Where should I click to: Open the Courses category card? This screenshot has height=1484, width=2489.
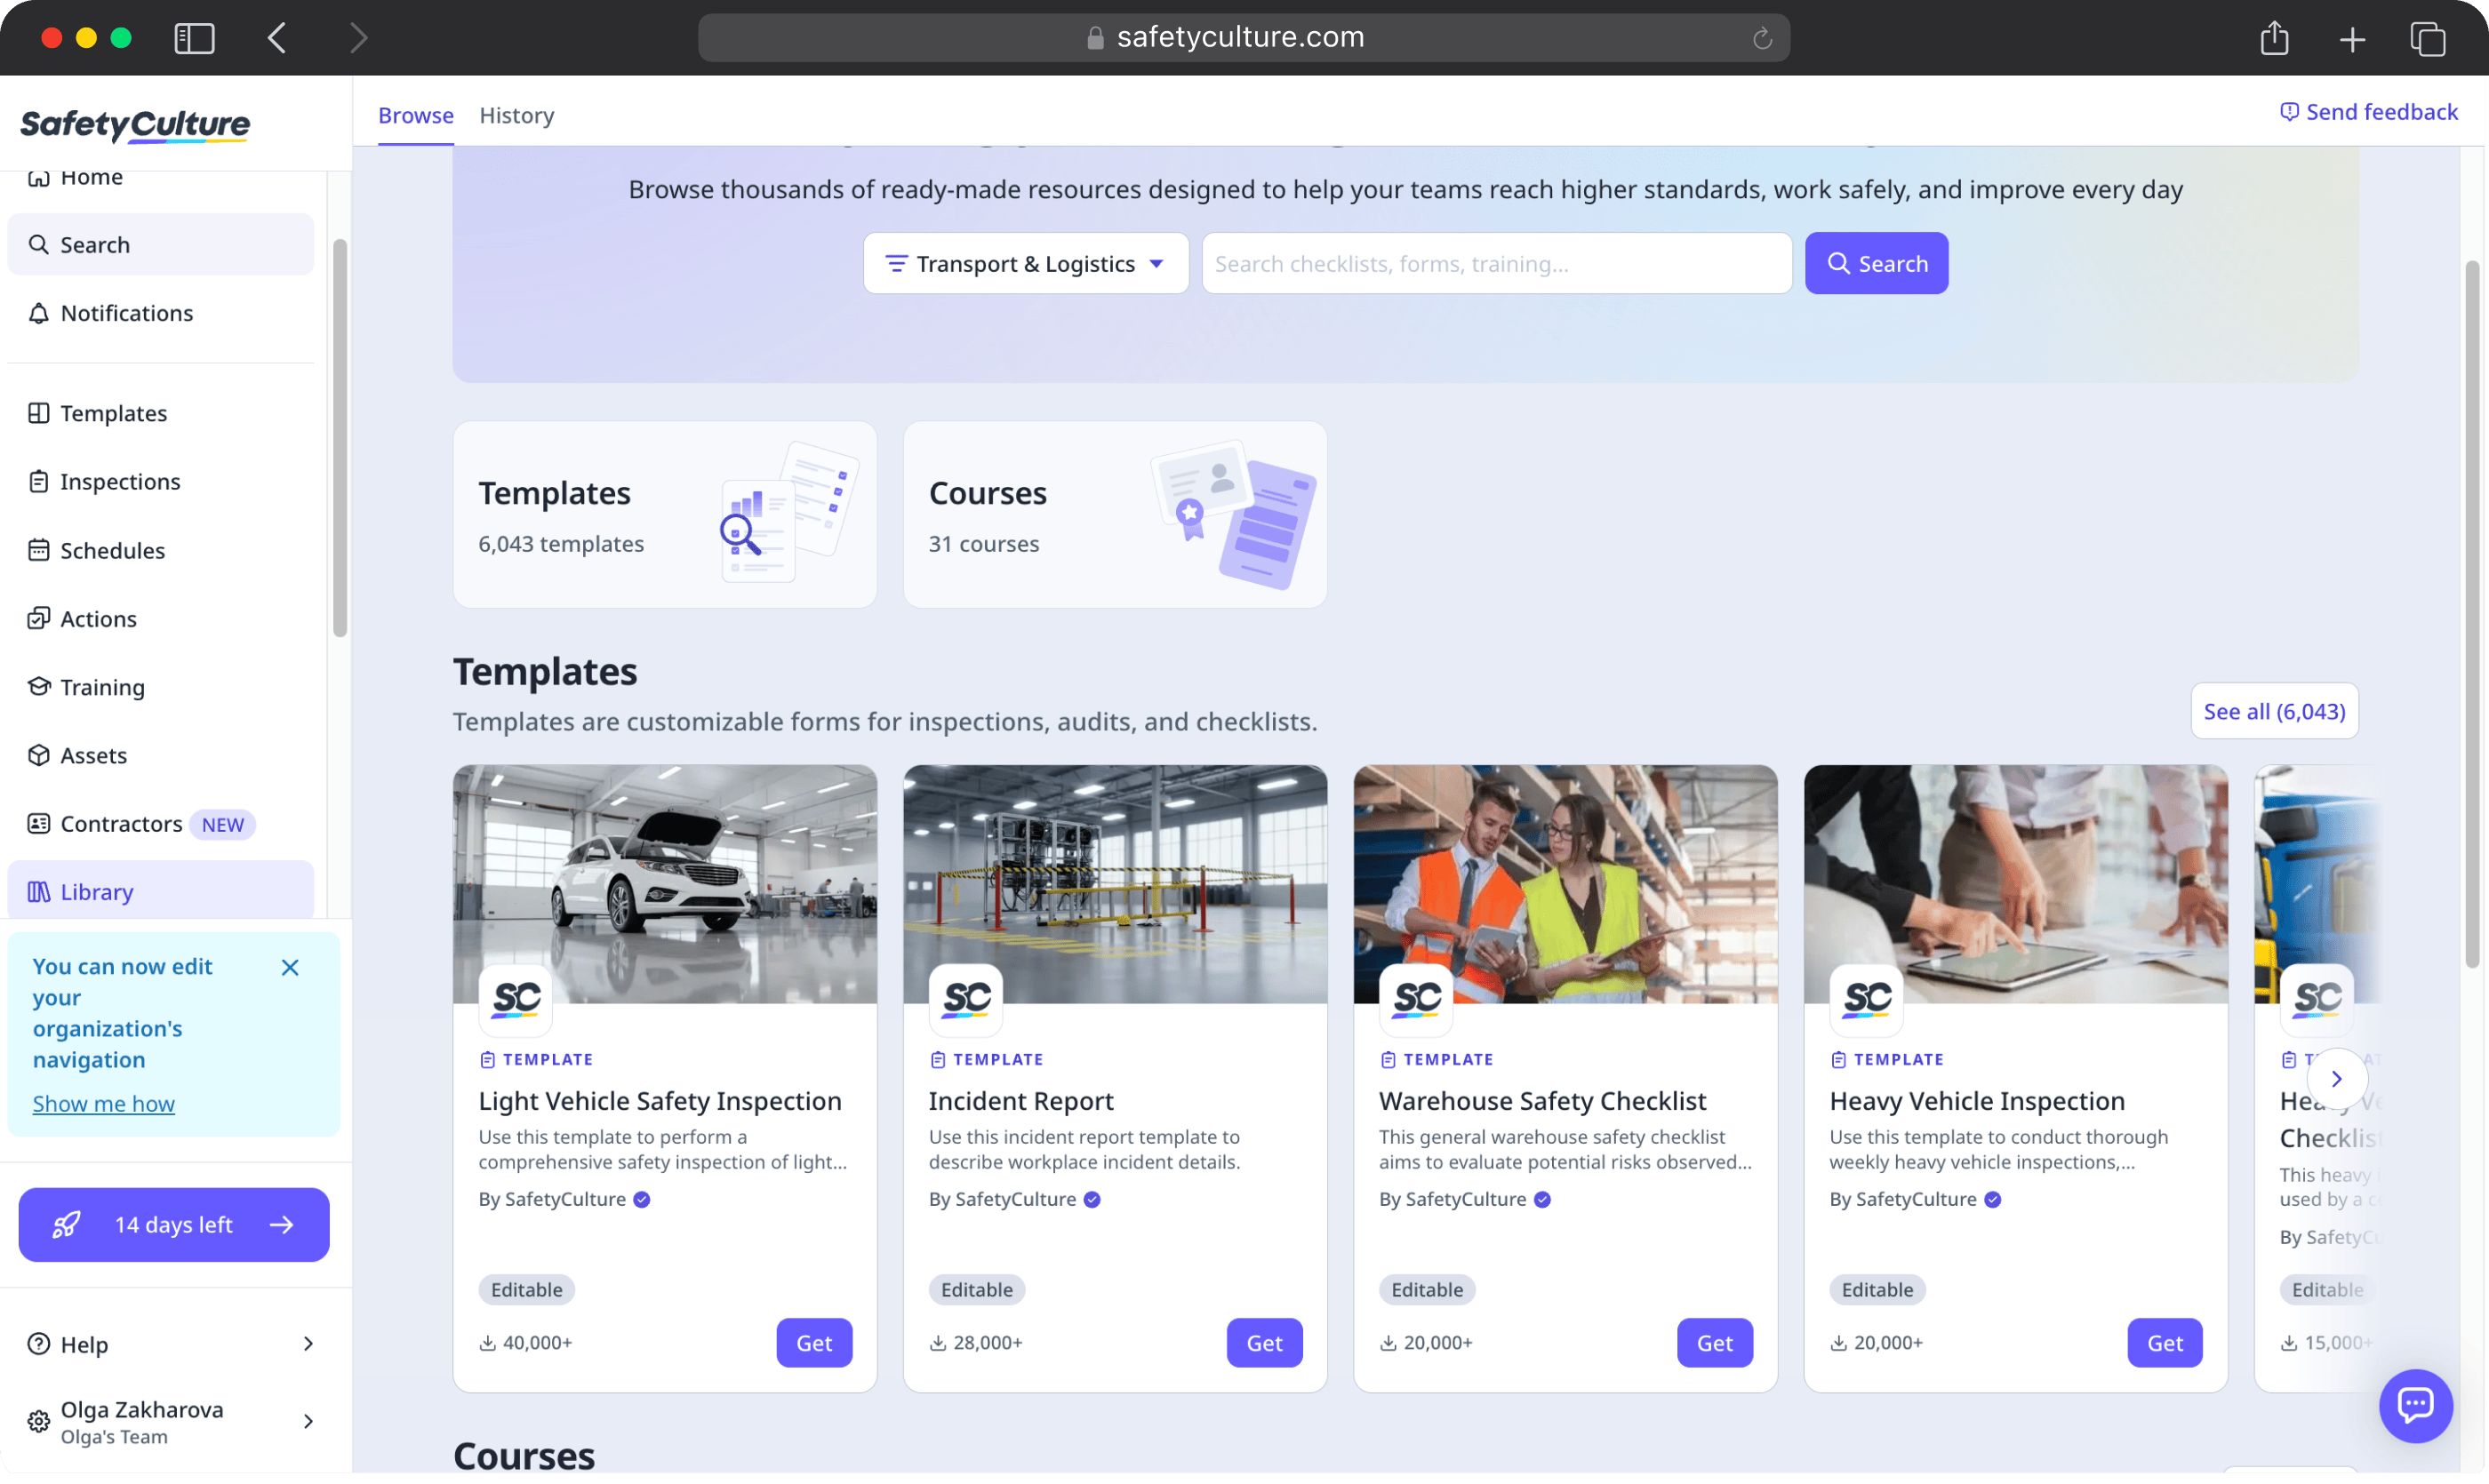[1115, 514]
